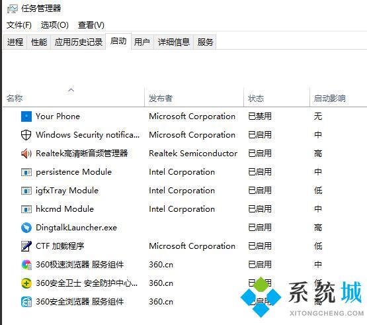Click the Realtek speaker icon
Viewport: 367px width, 325px height.
pyautogui.click(x=26, y=154)
